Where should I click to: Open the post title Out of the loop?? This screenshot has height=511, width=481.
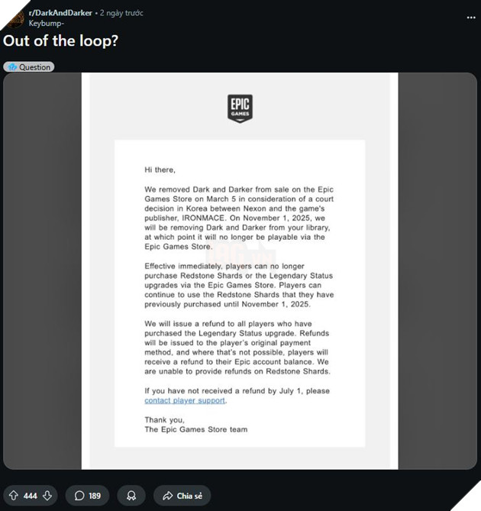(60, 42)
